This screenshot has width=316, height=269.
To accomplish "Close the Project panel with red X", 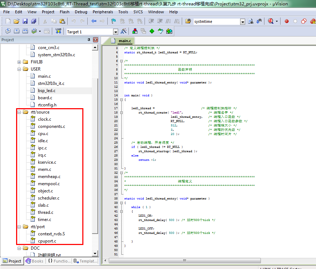I will (x=96, y=40).
